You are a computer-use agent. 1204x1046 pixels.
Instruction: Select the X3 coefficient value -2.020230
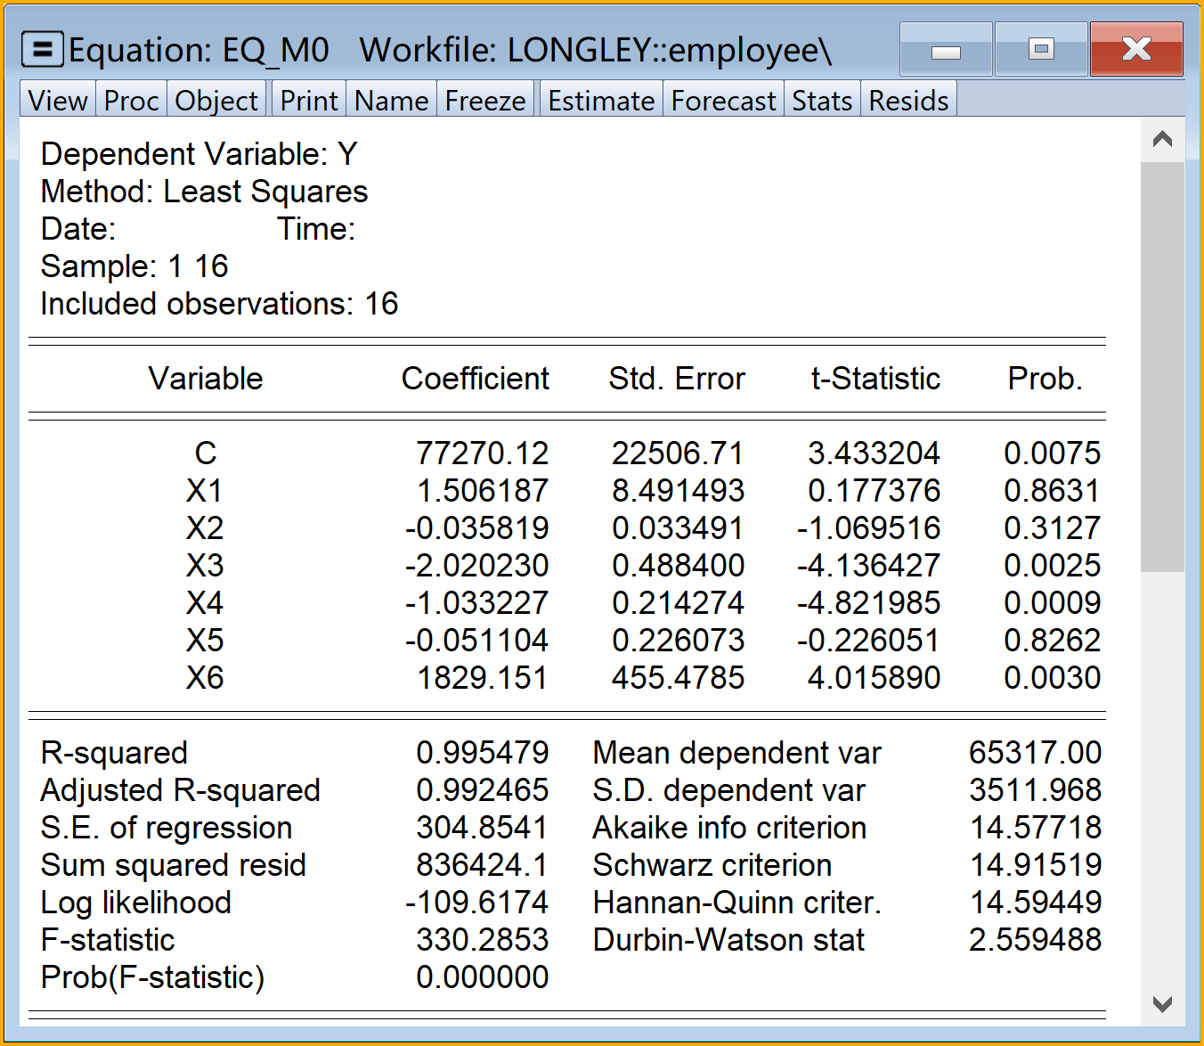tap(477, 566)
